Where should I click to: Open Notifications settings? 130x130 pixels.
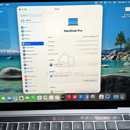[30, 76]
